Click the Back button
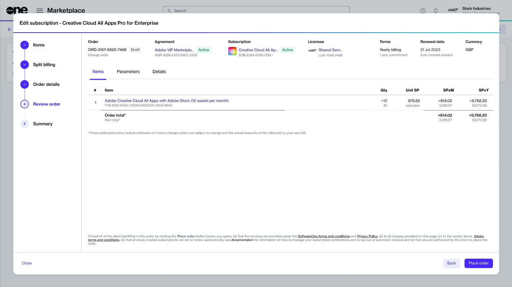Viewport: 512px width, 287px height. (451, 263)
